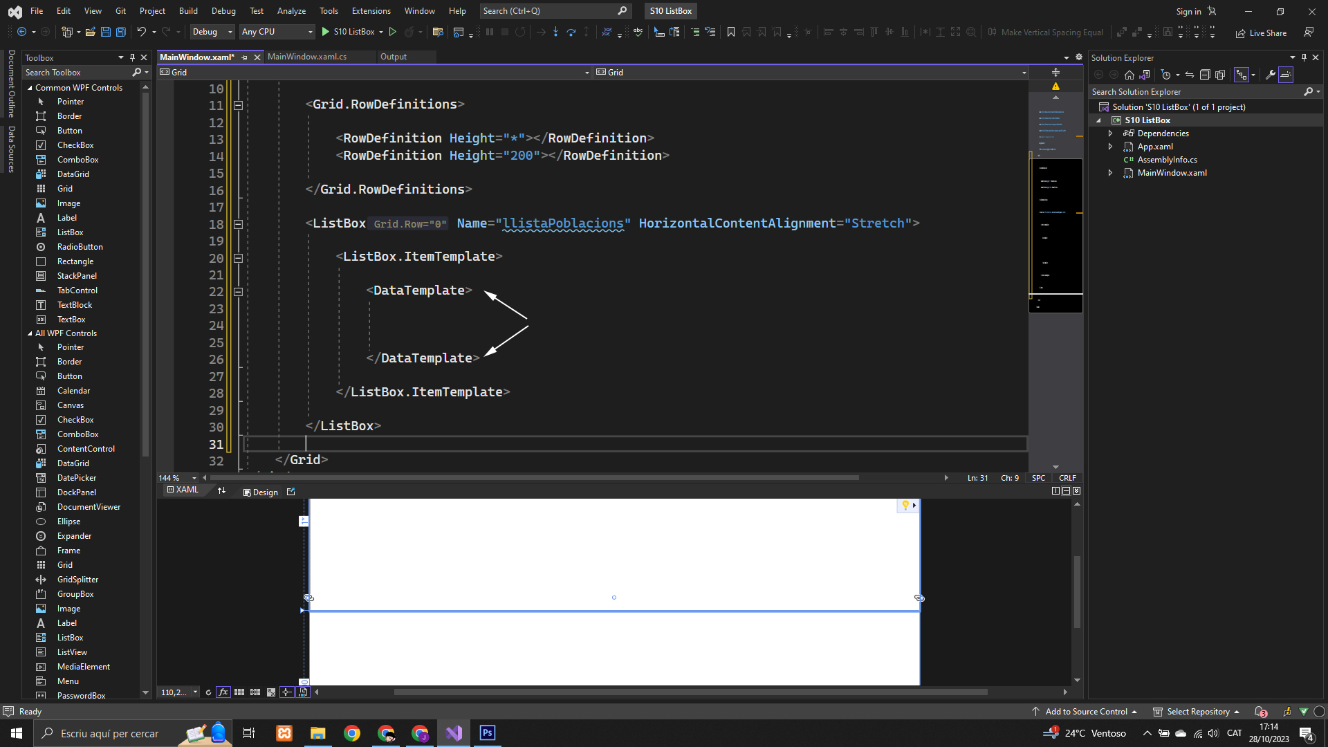Open Solution Explorer properties wrench icon
The image size is (1328, 747).
click(x=1270, y=75)
